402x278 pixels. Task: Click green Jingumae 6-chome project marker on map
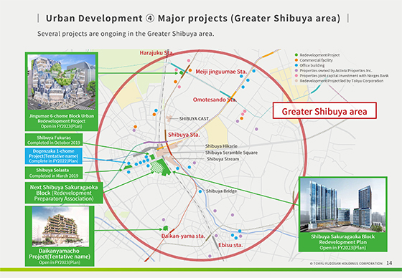tap(181, 73)
